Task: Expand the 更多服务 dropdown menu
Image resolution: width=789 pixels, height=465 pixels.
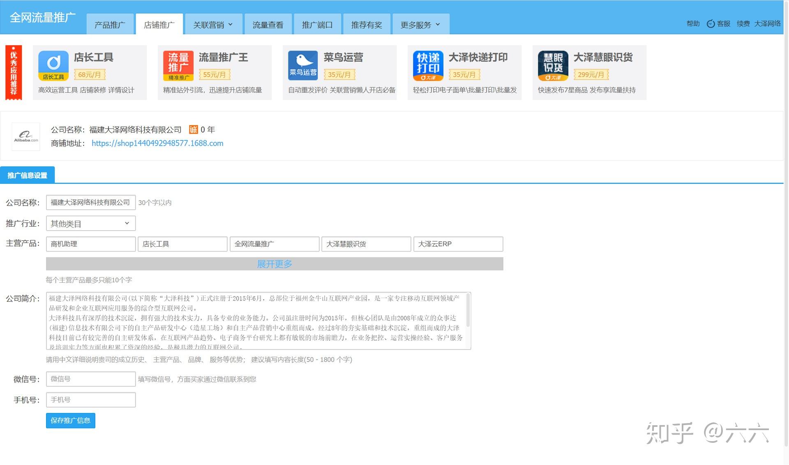Action: [420, 25]
